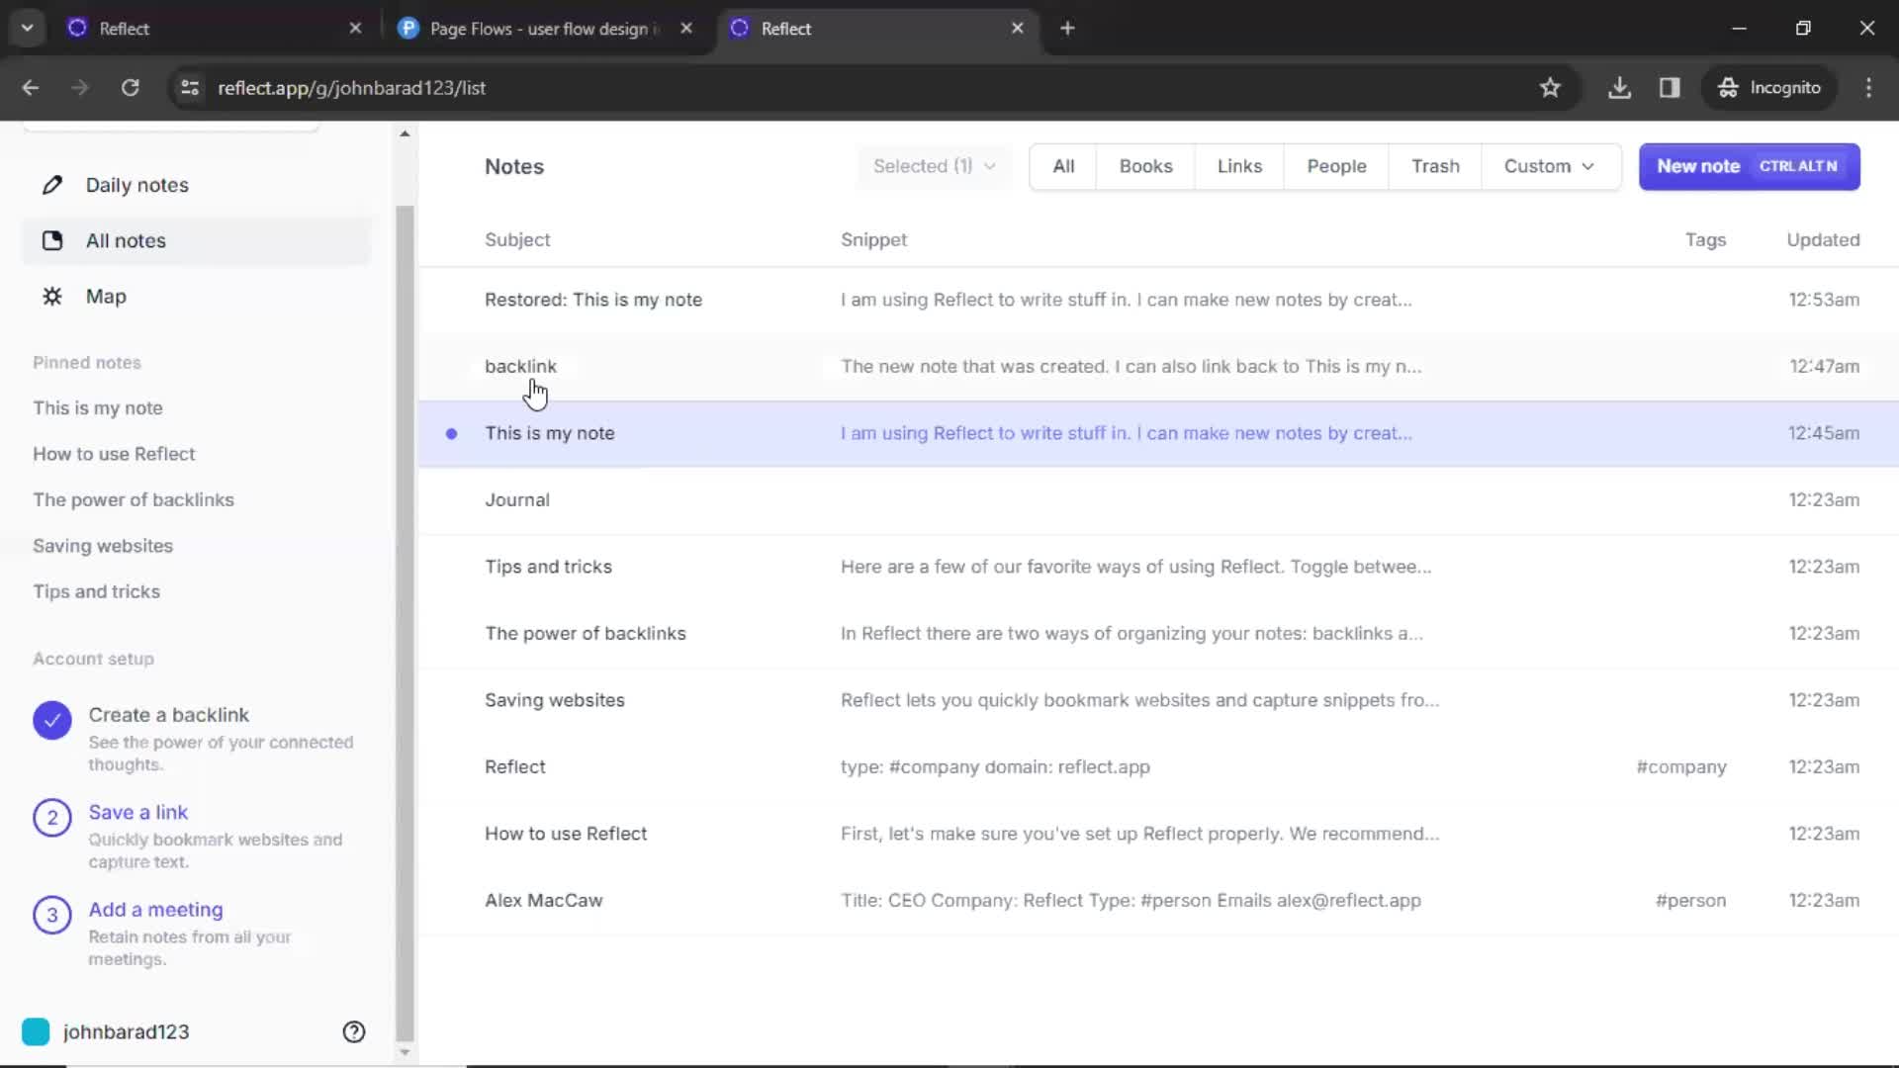Select the People filter tab

[x=1337, y=165]
